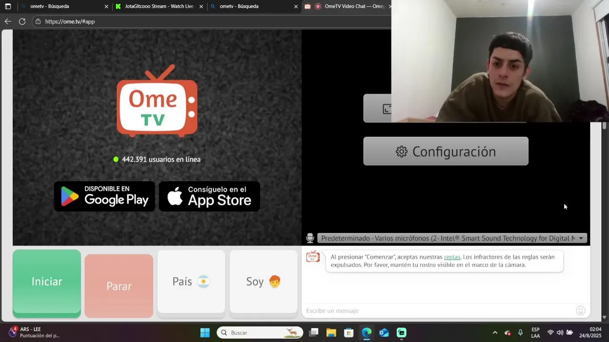This screenshot has height=342, width=609.
Task: Click the Argentina flag on País
Action: click(203, 282)
